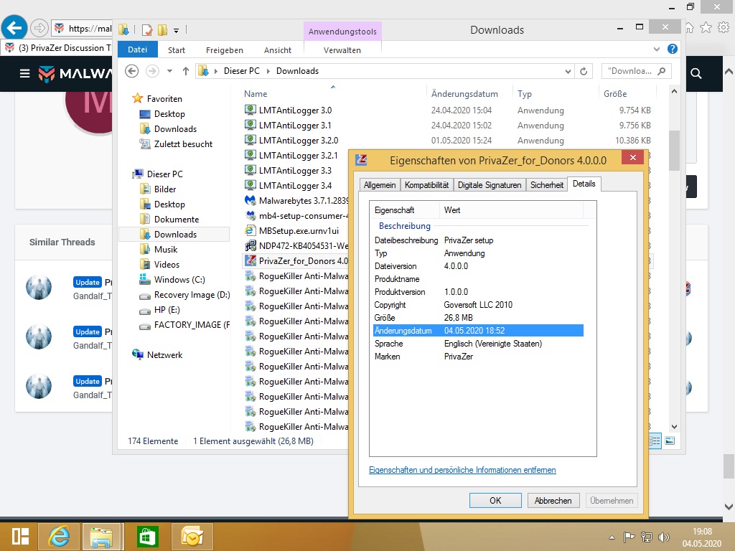Click Explorer back navigation arrow
Screen dimensions: 735x551
(132, 71)
